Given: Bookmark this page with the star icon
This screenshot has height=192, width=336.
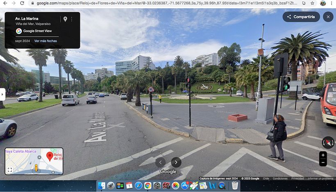Looking at the screenshot, I should pyautogui.click(x=312, y=3).
